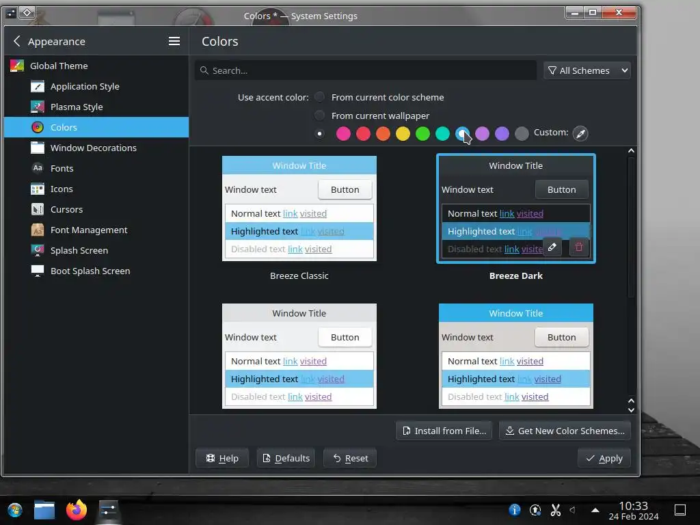The width and height of the screenshot is (700, 525).
Task: Choose the green accent color swatch
Action: coord(422,133)
